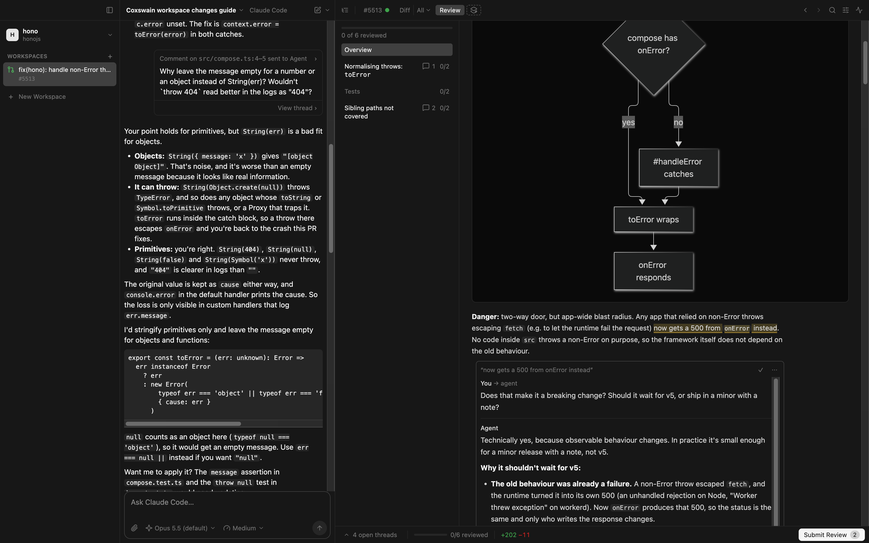Viewport: 869px width, 543px height.
Task: Expand the comment on src/compose.ts chevron
Action: 316,59
